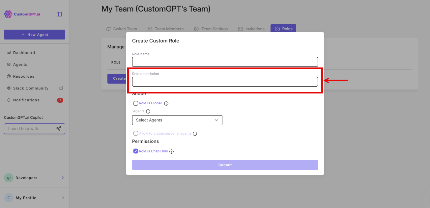This screenshot has width=430, height=208.
Task: Click the send arrow in the Copilot box
Action: [x=59, y=128]
